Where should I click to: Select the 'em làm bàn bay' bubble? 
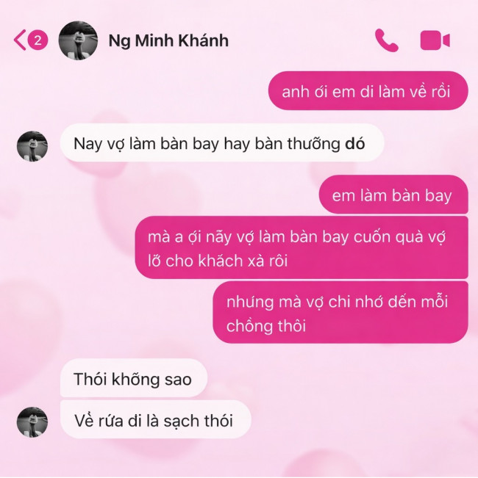pyautogui.click(x=393, y=195)
